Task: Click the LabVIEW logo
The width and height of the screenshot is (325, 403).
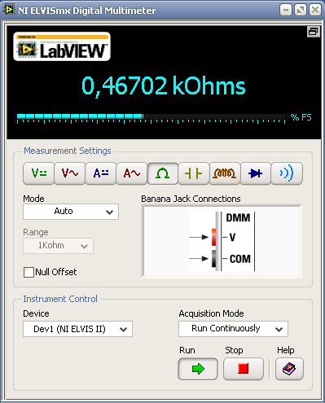Action: click(x=62, y=46)
